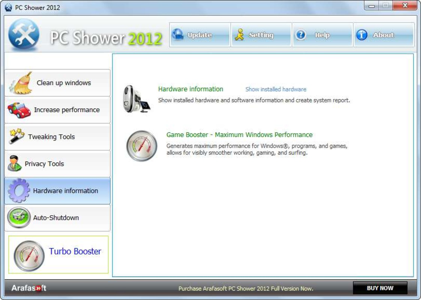Open the About tab

pyautogui.click(x=384, y=35)
